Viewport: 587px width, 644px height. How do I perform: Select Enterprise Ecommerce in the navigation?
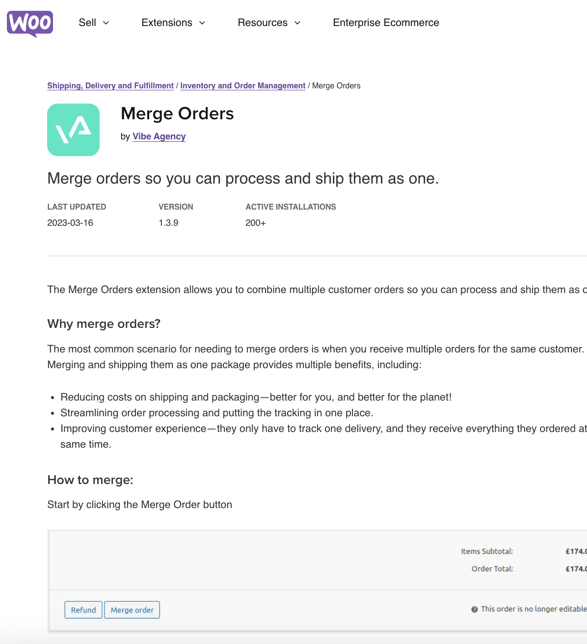pos(386,23)
